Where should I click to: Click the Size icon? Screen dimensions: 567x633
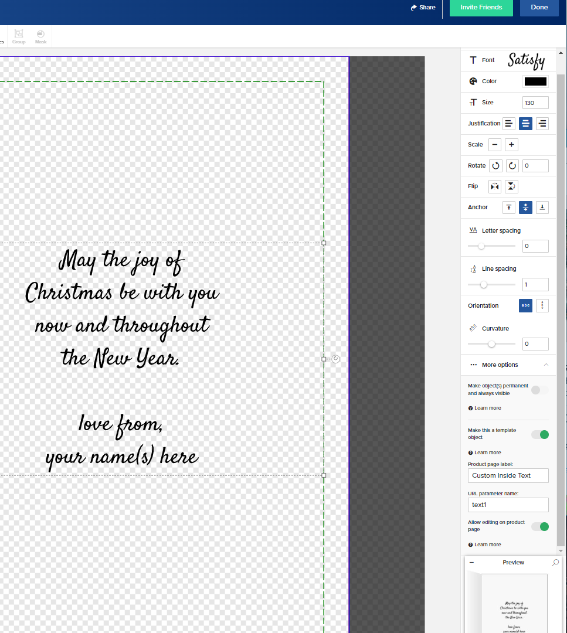click(x=473, y=103)
